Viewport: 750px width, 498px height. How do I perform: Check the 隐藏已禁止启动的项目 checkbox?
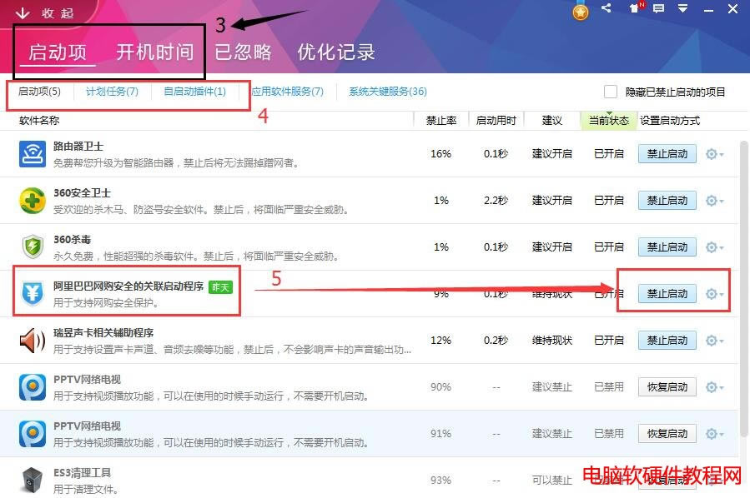[x=611, y=92]
